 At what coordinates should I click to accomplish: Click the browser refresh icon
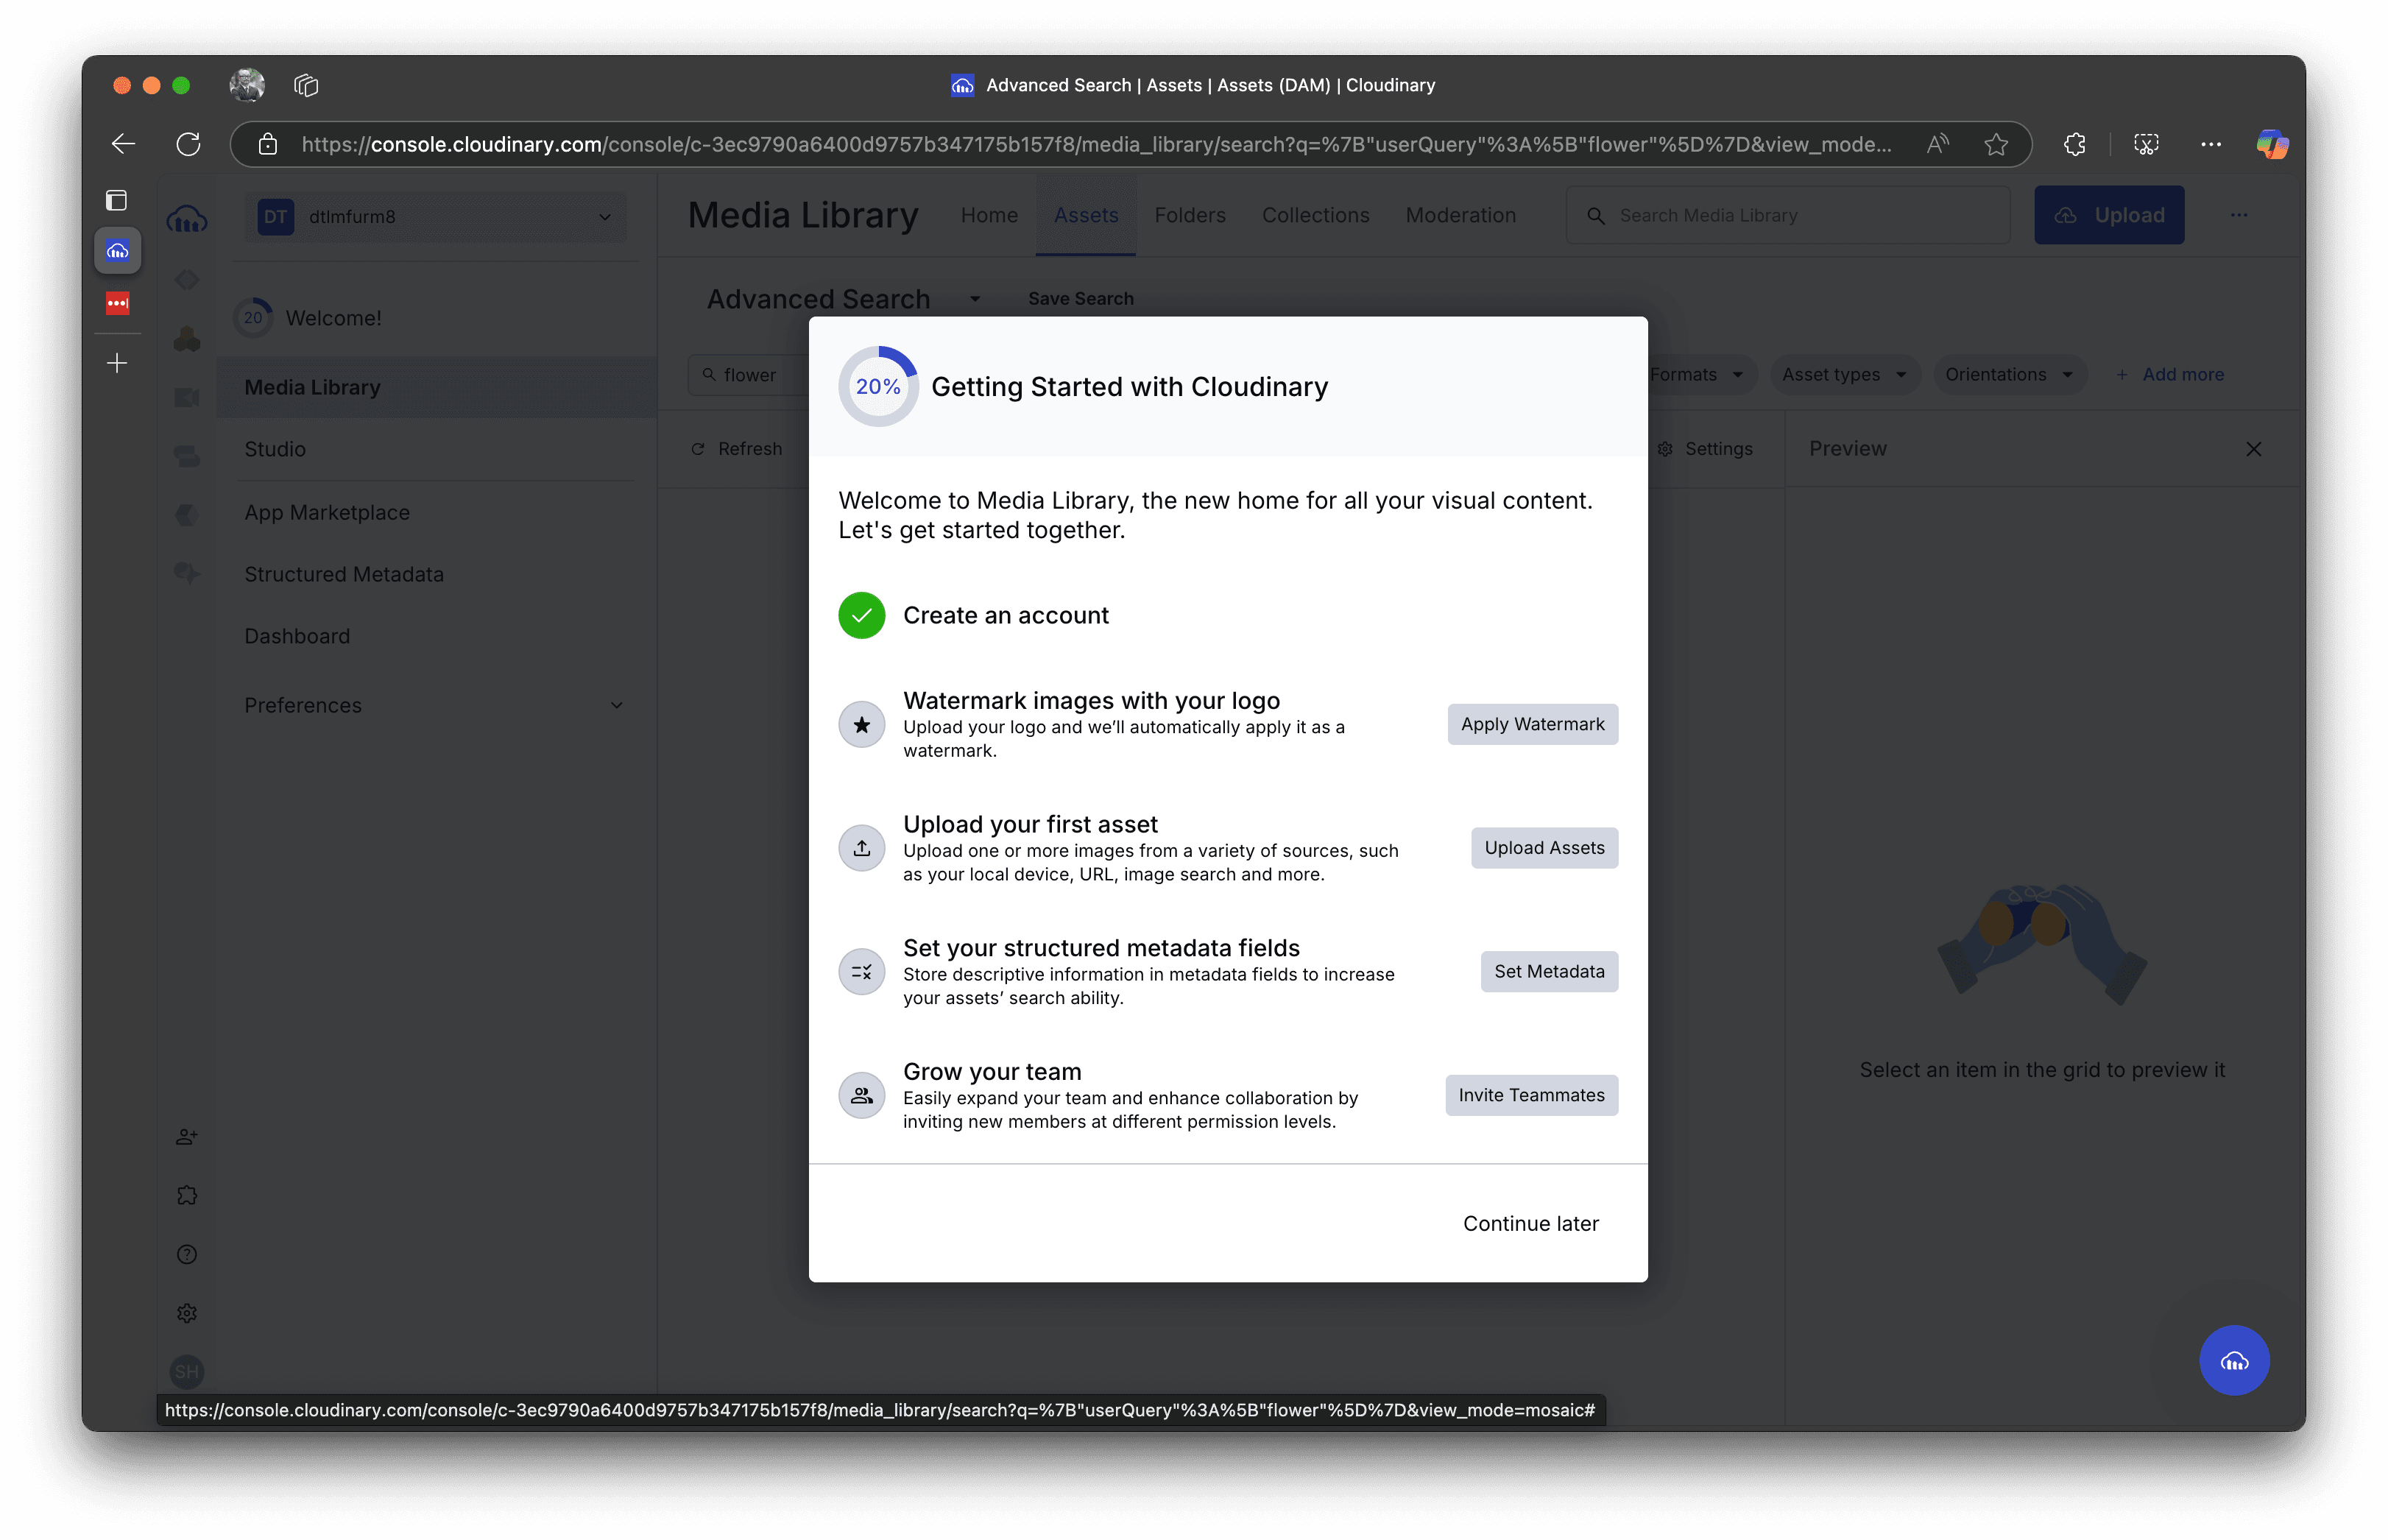[x=188, y=144]
